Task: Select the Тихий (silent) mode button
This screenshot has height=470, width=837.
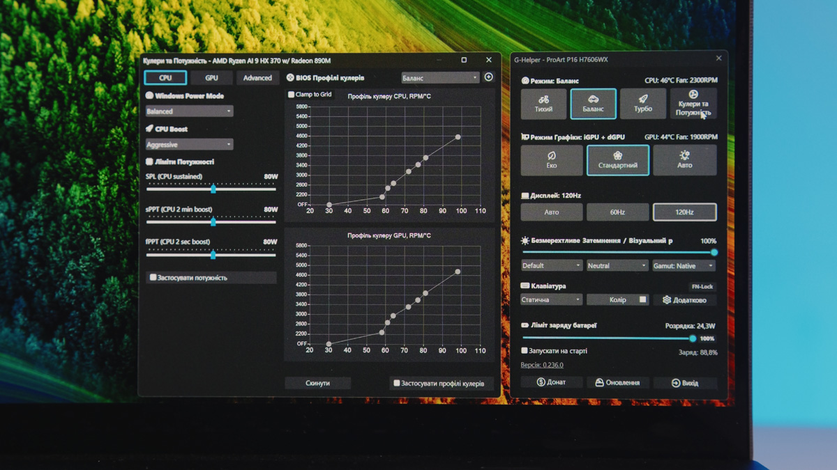Action: click(543, 103)
